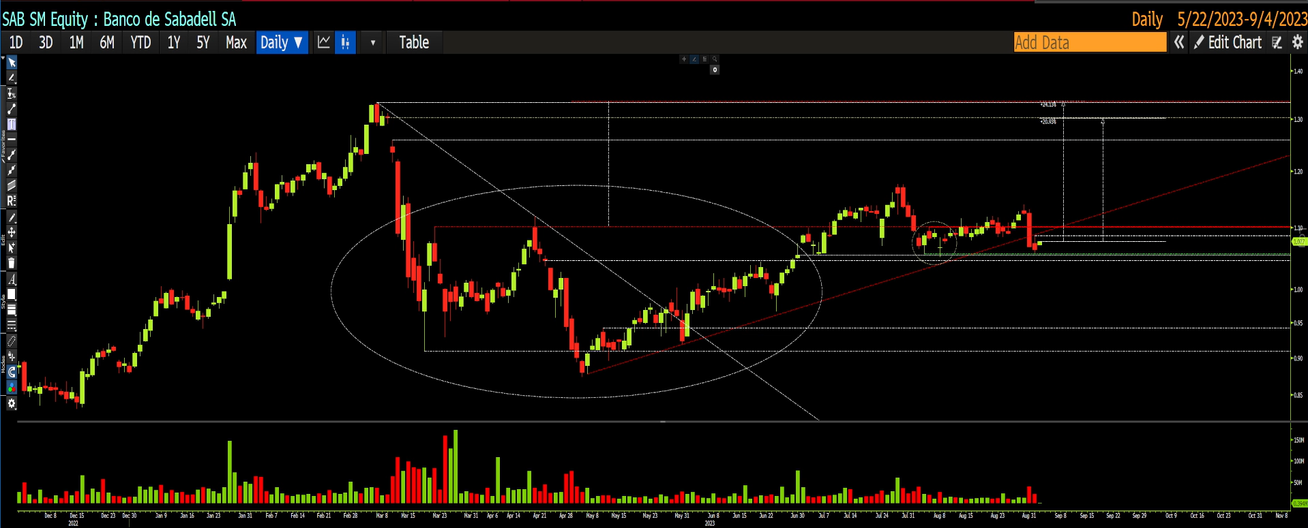Click the green 1.077 last price tag
1308x528 pixels.
tap(1299, 242)
